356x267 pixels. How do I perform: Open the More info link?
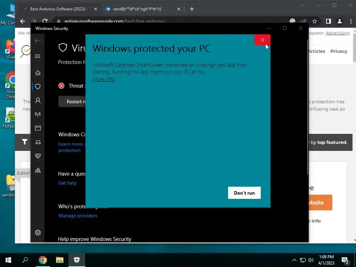click(104, 79)
